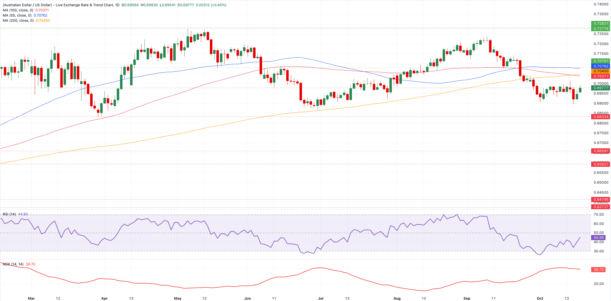Screen dimensions: 611x301
Task: Click the MA 55 value 0.70762 in legend
Action: 40,15
